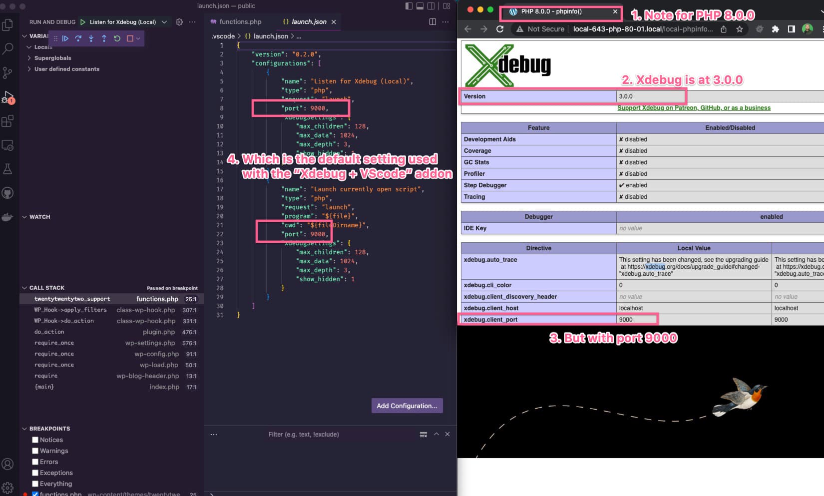Viewport: 824px width, 496px height.
Task: Expand the Superglobals scope
Action: click(x=29, y=58)
